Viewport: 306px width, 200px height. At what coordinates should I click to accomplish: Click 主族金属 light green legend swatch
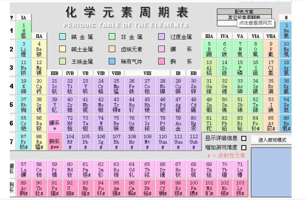[63, 61]
